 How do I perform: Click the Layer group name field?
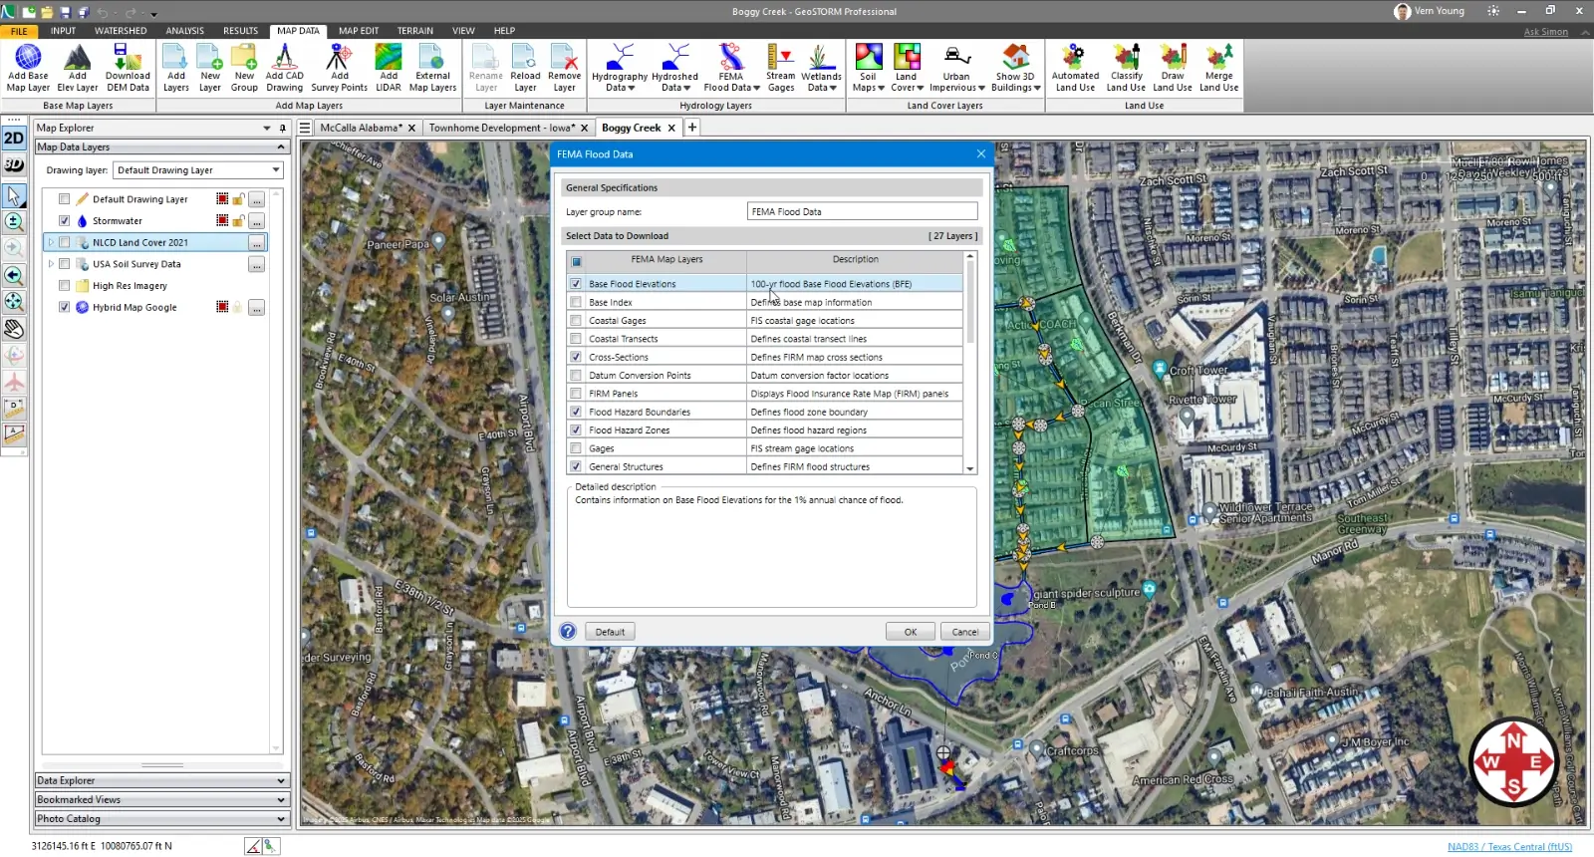(x=862, y=211)
